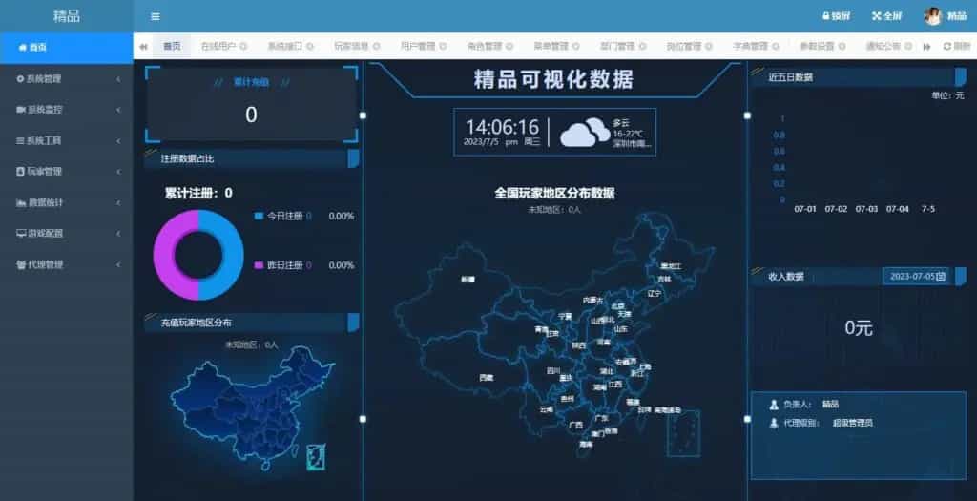Click the hamburger menu toggle icon
Screen dimensions: 977x501
(156, 16)
